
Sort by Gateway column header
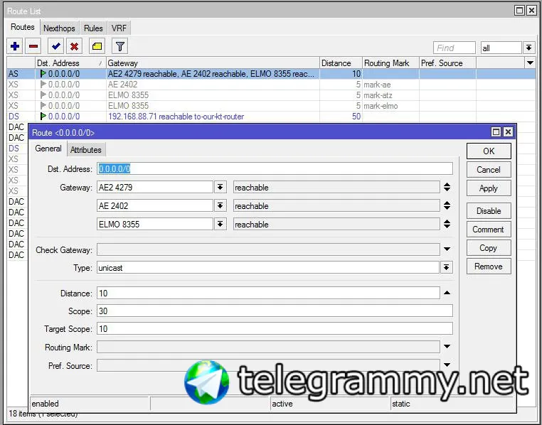[x=213, y=63]
